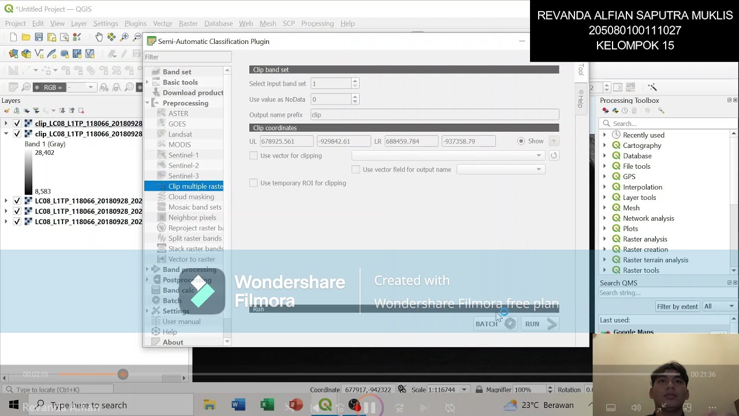Click the Zoom In magnifier tool
The image size is (739, 416).
tap(124, 37)
